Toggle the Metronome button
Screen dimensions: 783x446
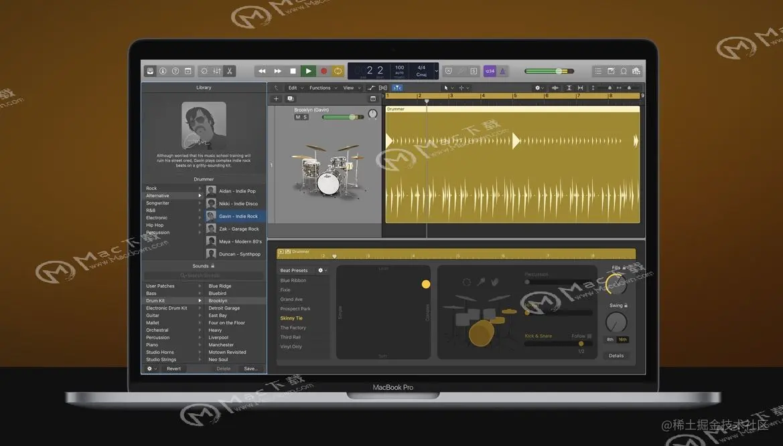[502, 72]
